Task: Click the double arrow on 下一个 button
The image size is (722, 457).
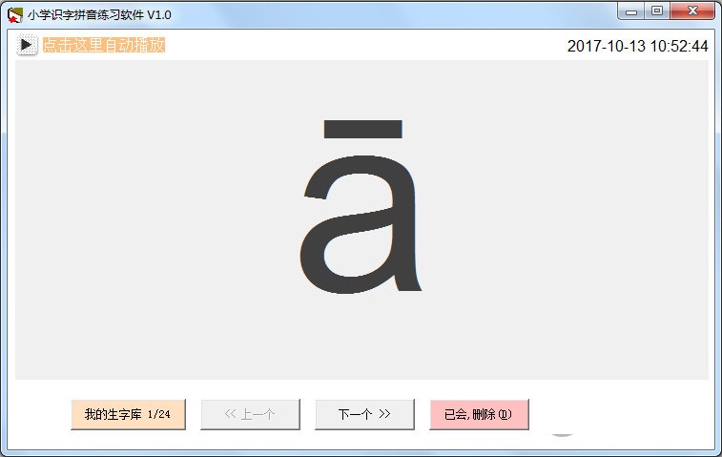Action: [385, 415]
